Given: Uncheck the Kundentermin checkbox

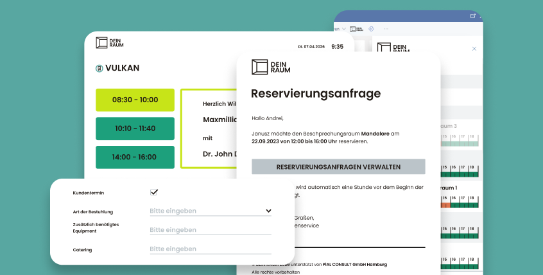Looking at the screenshot, I should point(154,192).
